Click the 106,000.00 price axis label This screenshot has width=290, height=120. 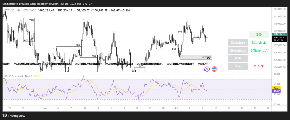[x=280, y=53]
